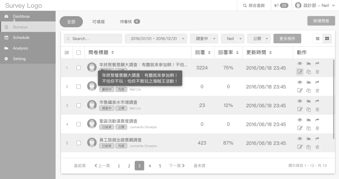Share 員工旅遊出遊意願調查 survey
339x179 pixels.
(x=317, y=139)
